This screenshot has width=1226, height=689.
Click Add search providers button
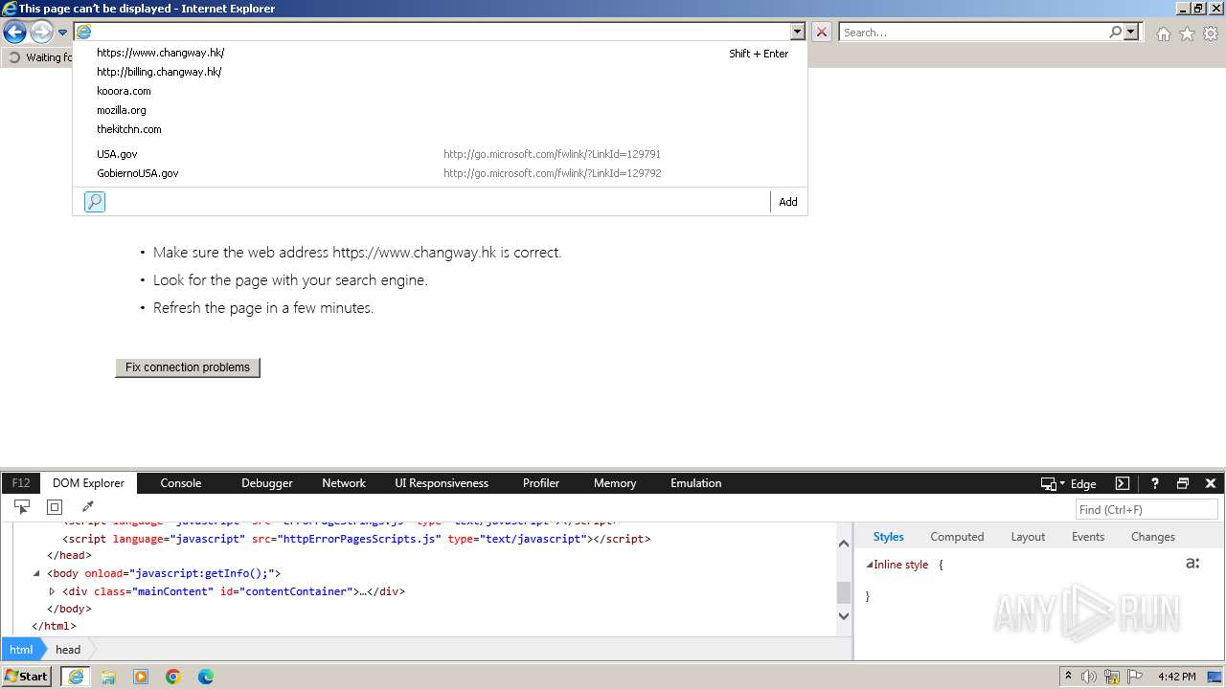coord(788,202)
